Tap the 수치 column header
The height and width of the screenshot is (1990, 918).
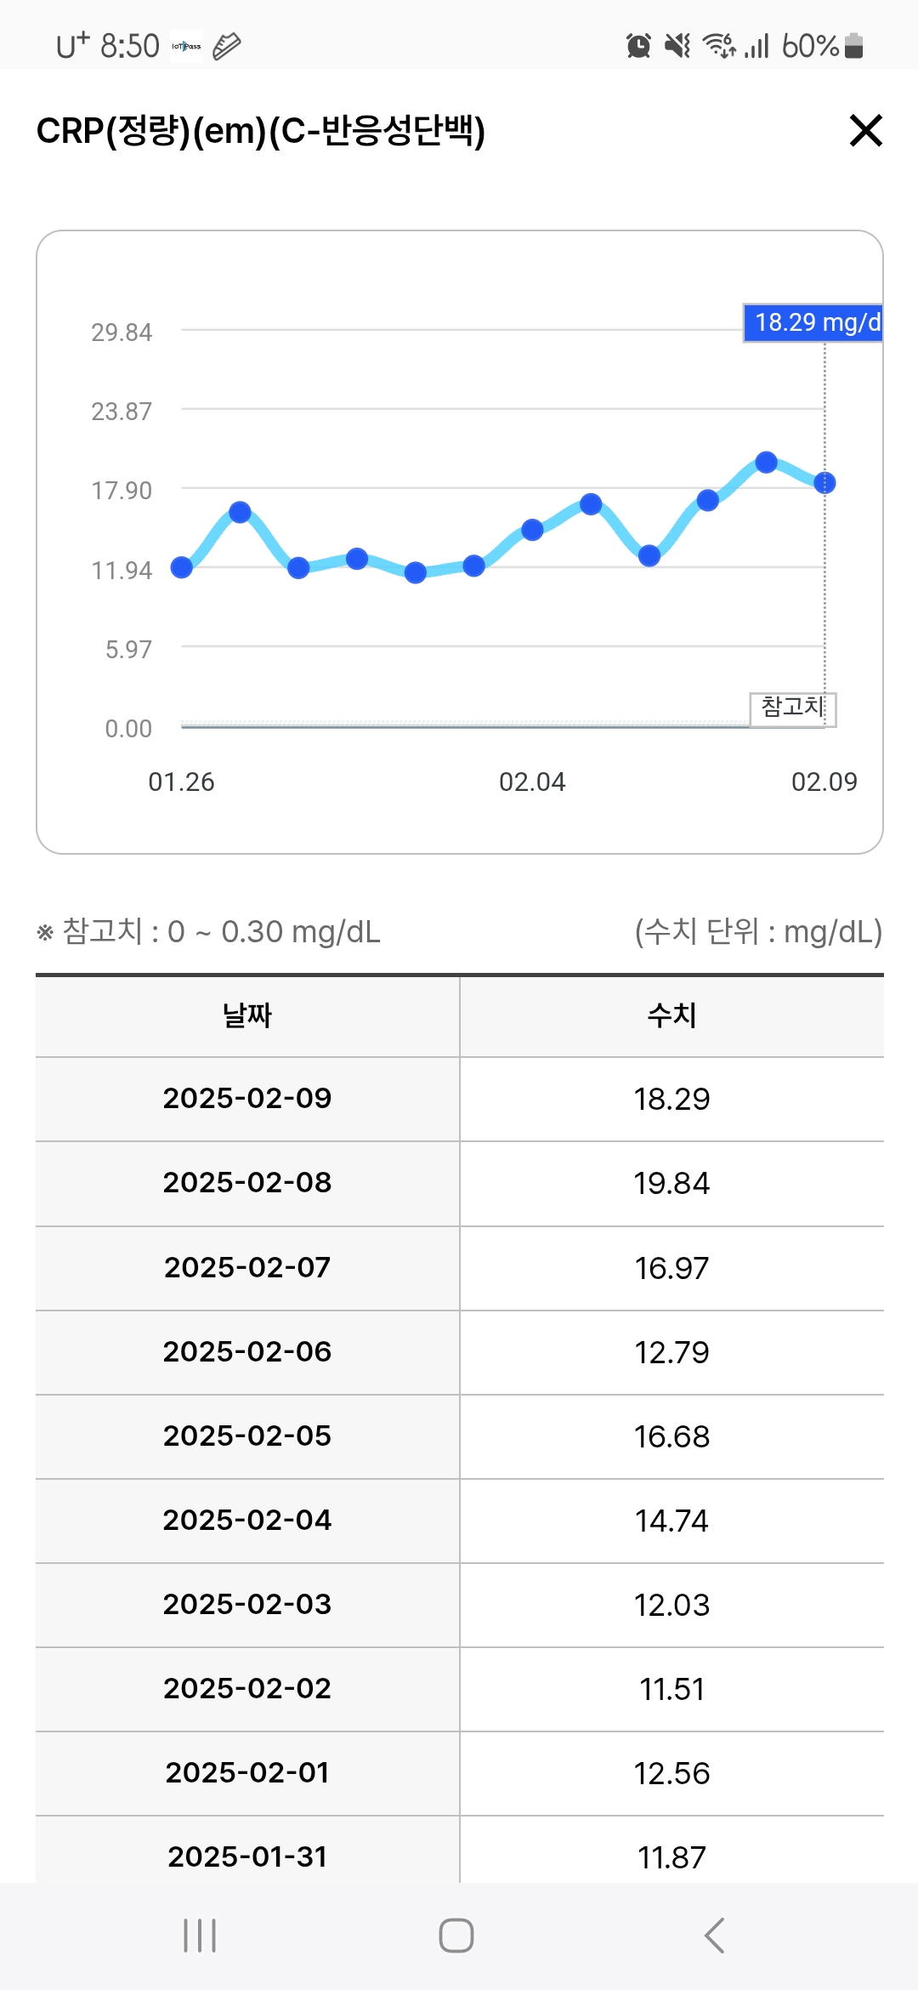671,1015
